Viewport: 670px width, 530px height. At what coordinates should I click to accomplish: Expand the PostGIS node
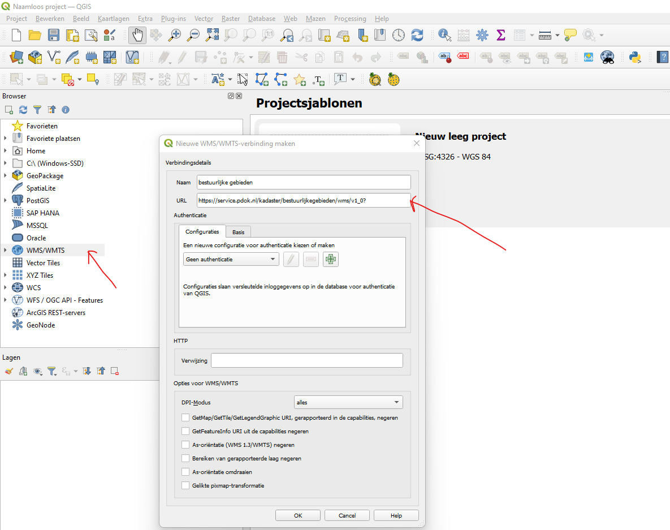click(5, 200)
